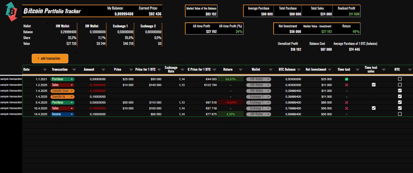Toggle Time test sales checkbox for 1.2.2025
The width and height of the screenshot is (413, 173).
coord(374,85)
